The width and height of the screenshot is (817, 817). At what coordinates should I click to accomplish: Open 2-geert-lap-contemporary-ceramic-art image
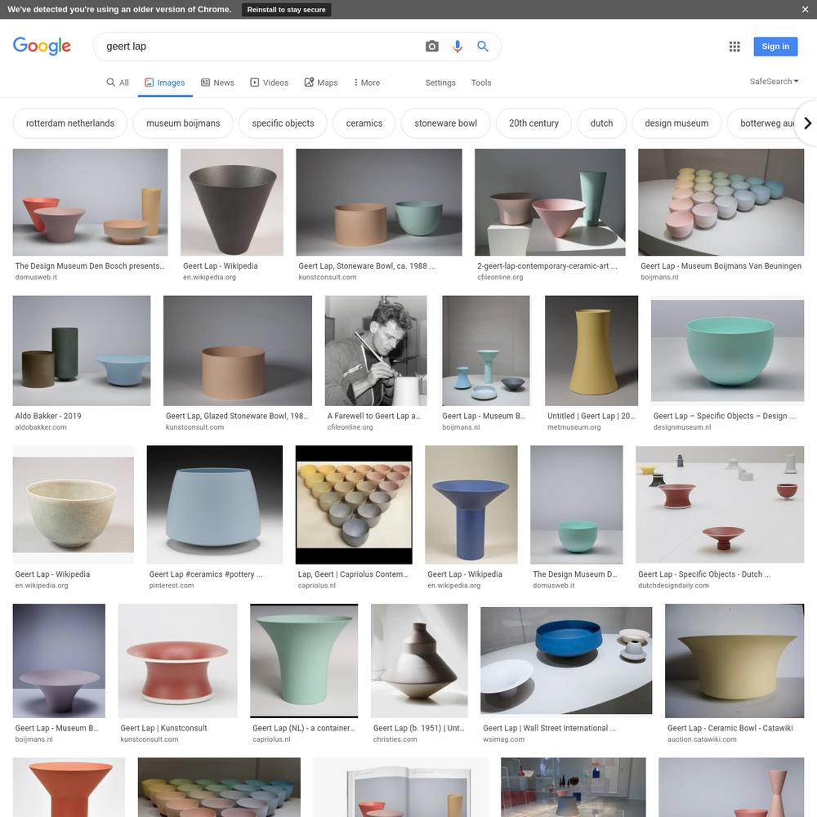coord(550,202)
